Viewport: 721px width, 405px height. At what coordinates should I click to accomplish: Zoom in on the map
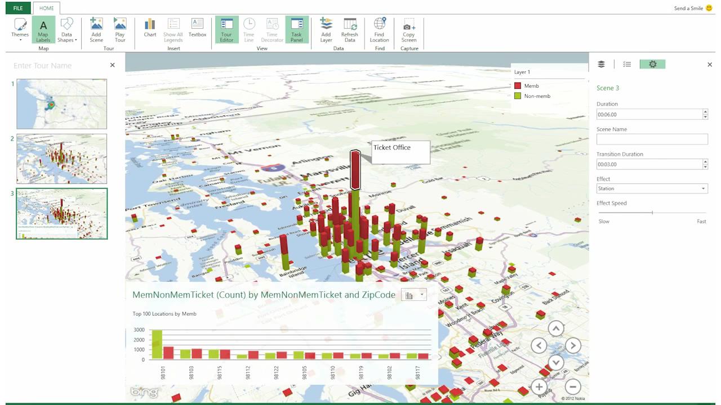[x=539, y=386]
